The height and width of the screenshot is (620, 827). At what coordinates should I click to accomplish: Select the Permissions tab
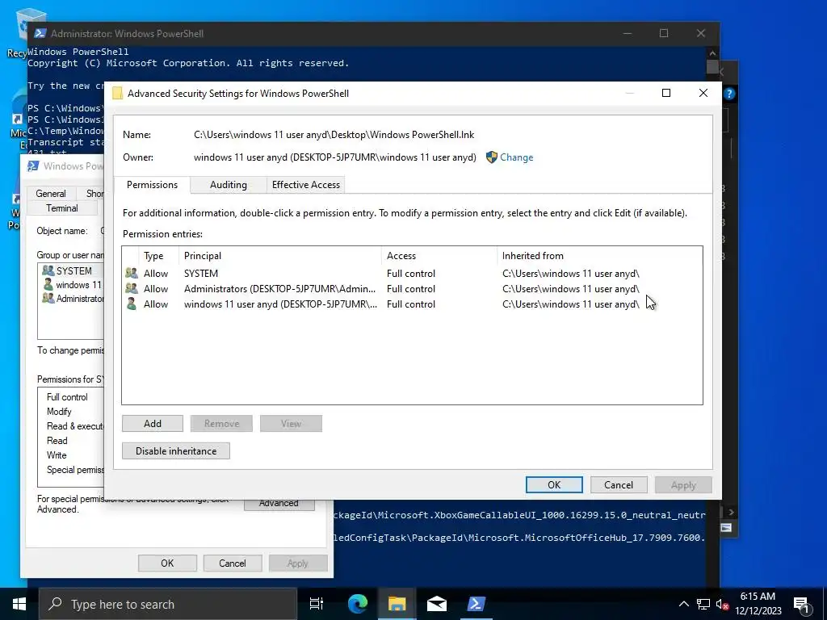(x=152, y=185)
